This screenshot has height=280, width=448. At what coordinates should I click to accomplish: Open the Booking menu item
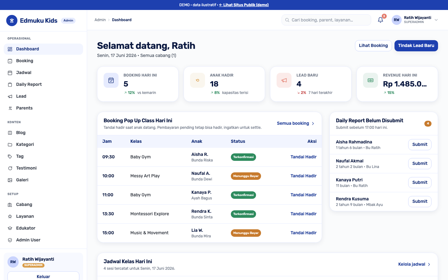coord(43,61)
